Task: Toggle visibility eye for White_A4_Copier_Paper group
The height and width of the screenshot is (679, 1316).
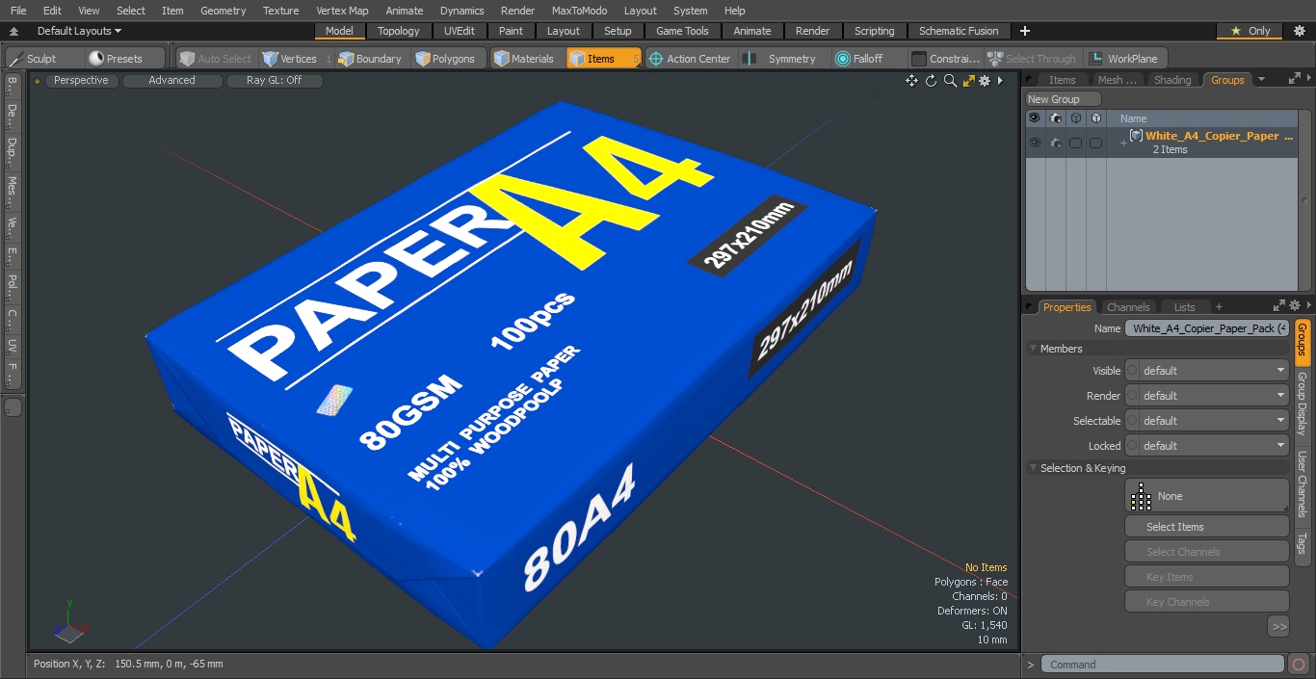Action: pyautogui.click(x=1035, y=143)
